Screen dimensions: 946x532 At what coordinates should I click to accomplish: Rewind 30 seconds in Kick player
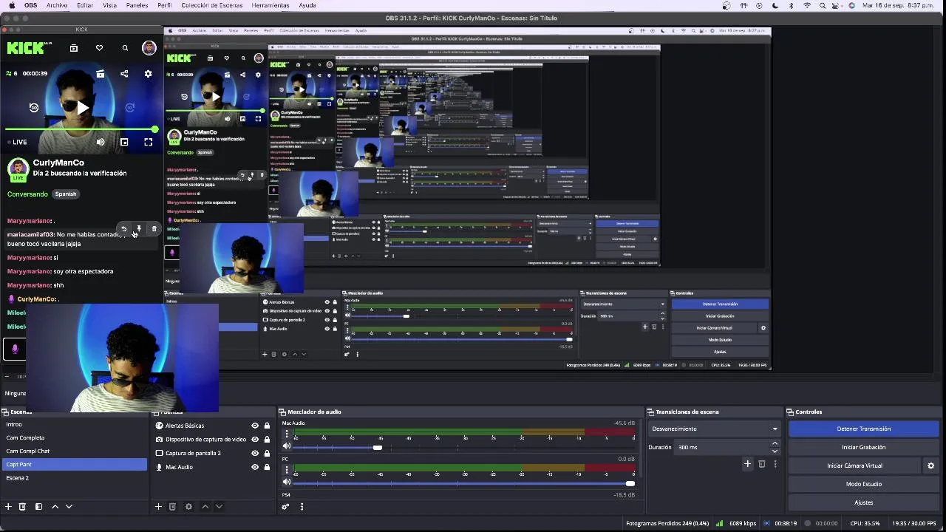33,107
